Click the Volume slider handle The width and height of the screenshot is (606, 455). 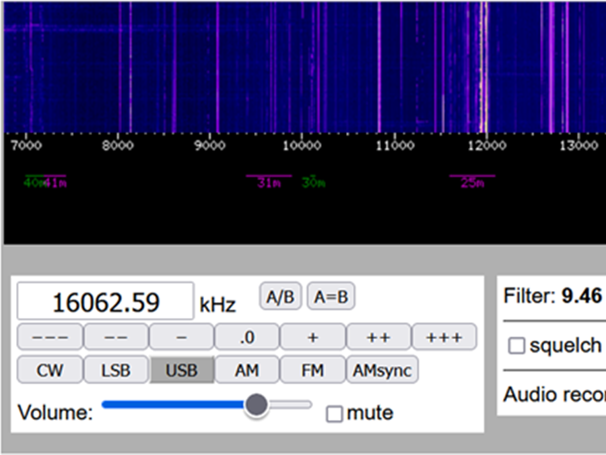click(x=256, y=404)
